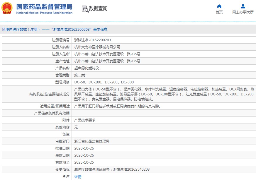Click the 适用范围 intended use text
256x180 pixels.
tap(118, 106)
